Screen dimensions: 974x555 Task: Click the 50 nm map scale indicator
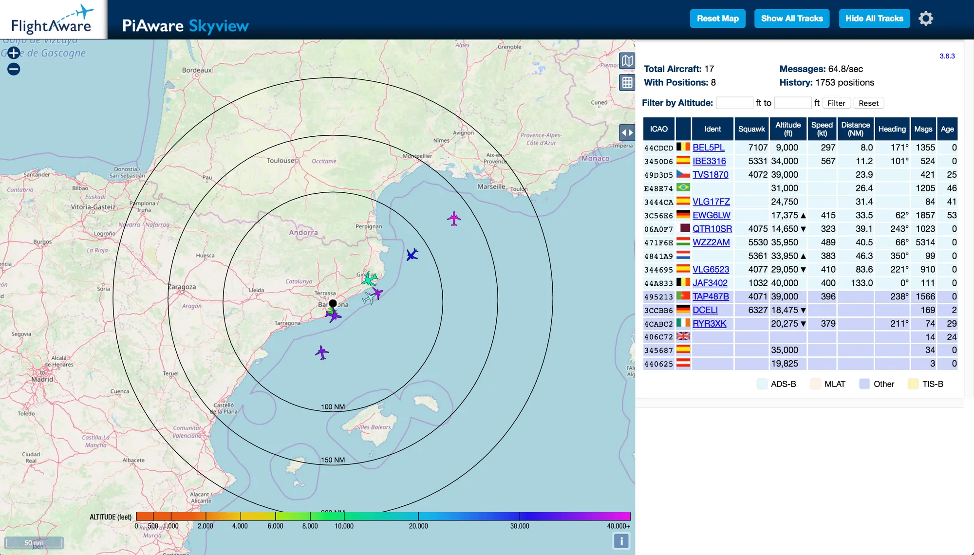34,543
